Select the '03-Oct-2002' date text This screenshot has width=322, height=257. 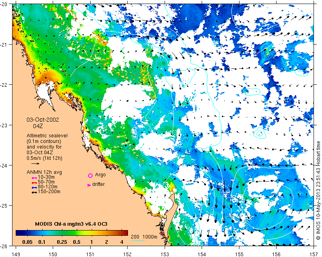[x=43, y=120]
